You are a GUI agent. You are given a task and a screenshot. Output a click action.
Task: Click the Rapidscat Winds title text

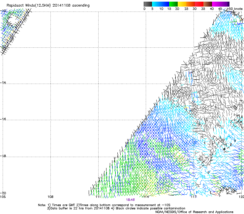pos(48,6)
